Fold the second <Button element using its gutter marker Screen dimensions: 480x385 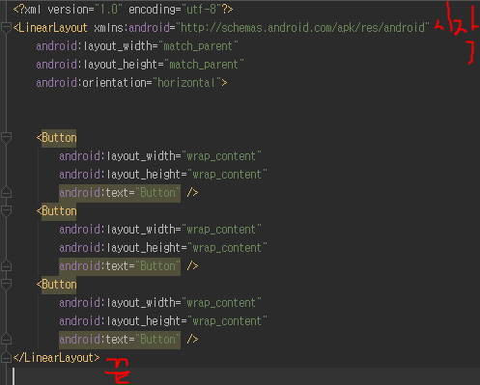pyautogui.click(x=6, y=210)
